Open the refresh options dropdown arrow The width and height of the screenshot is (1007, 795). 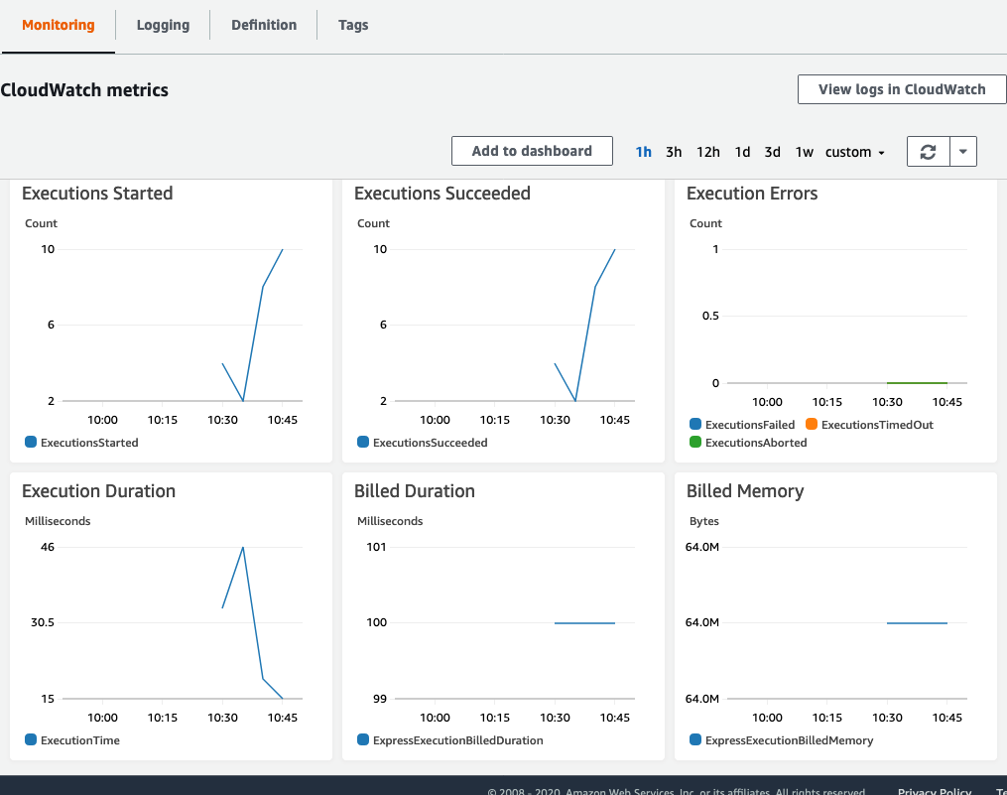click(963, 152)
